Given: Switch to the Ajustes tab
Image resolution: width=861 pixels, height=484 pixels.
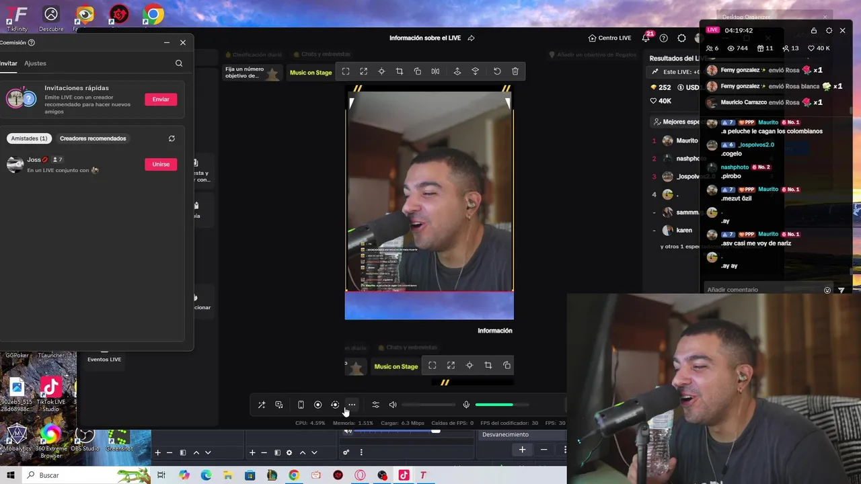Looking at the screenshot, I should pos(35,63).
